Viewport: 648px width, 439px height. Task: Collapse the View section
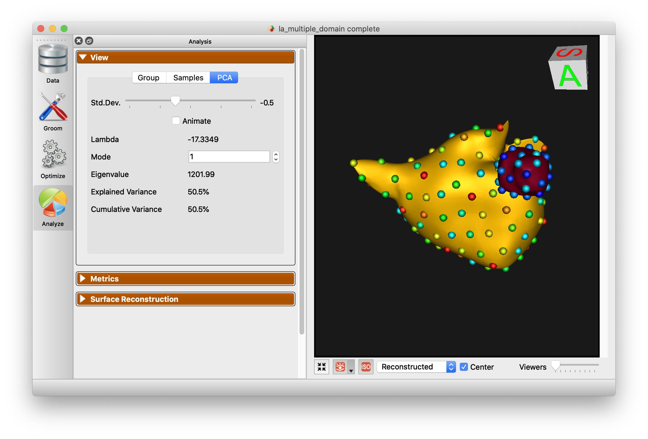(x=186, y=57)
